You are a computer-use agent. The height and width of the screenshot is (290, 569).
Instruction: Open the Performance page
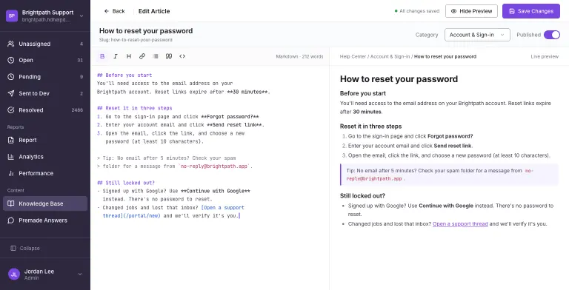(x=45, y=173)
